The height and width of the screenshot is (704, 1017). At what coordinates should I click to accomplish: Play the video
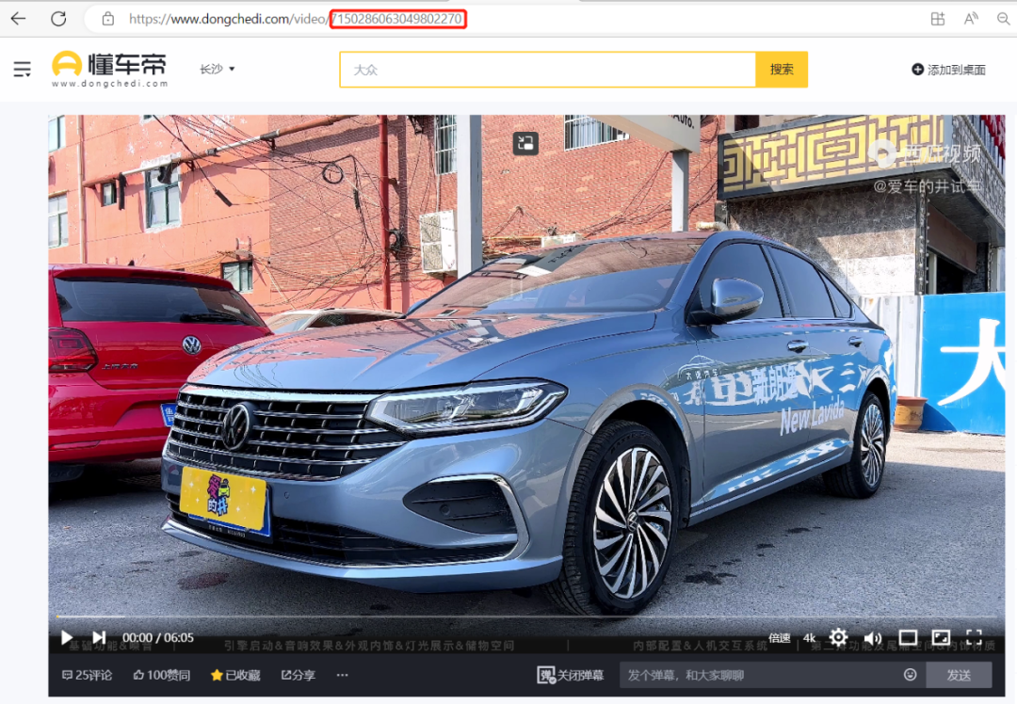(x=66, y=638)
